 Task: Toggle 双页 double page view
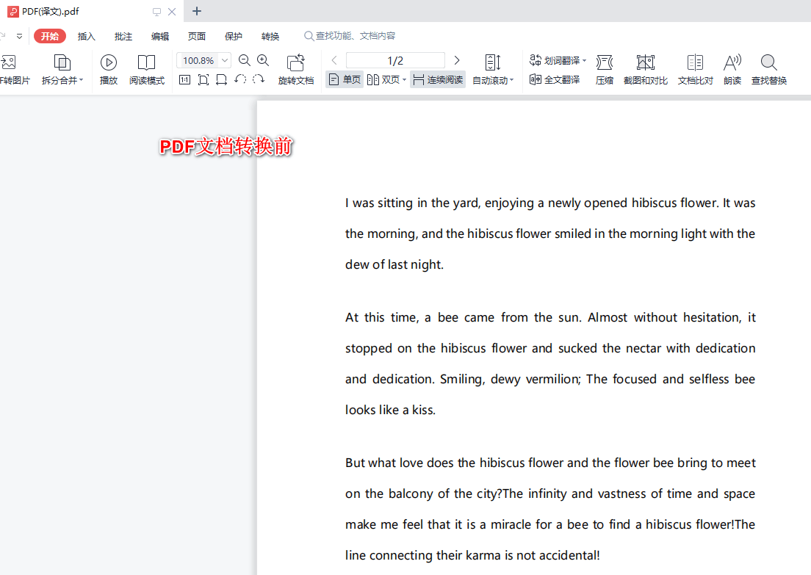click(386, 79)
